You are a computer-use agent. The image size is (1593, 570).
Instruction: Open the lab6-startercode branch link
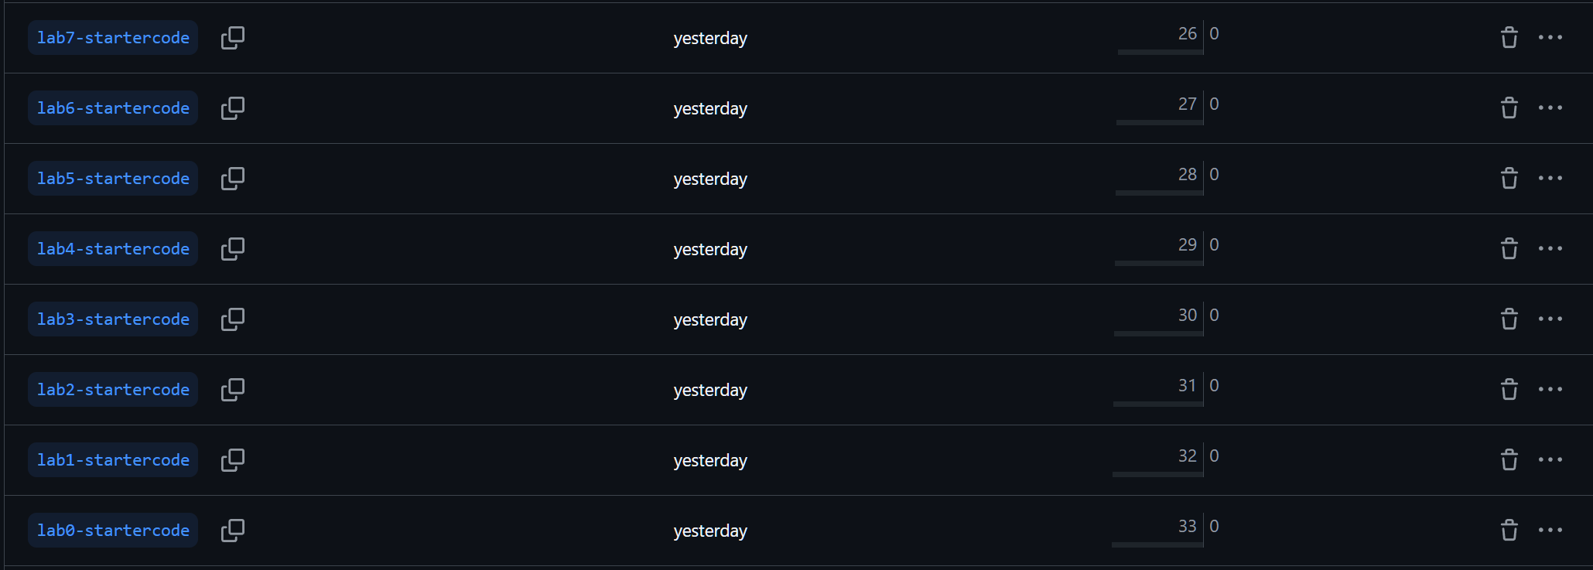click(x=113, y=108)
